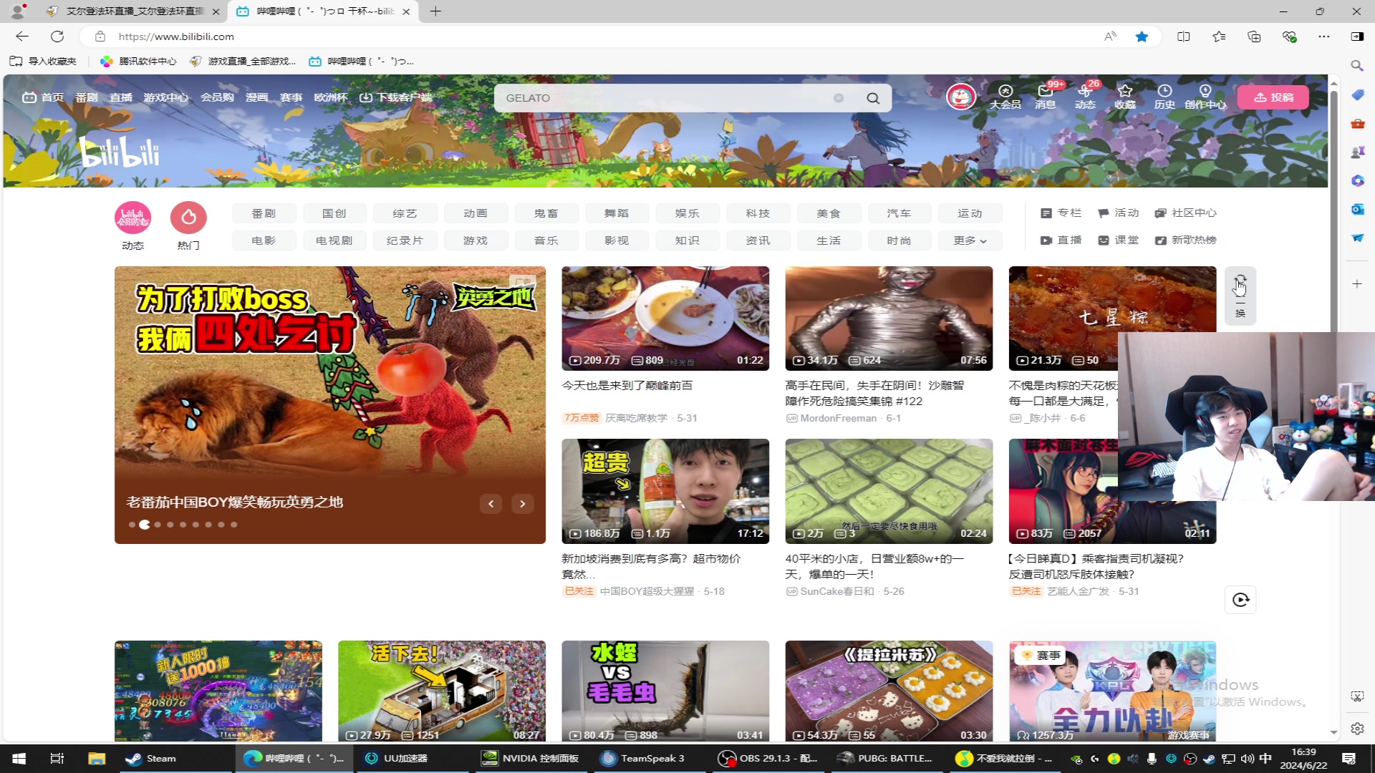This screenshot has height=773, width=1375.
Task: Click the 换一换 refresh recommendations button
Action: click(x=1240, y=296)
